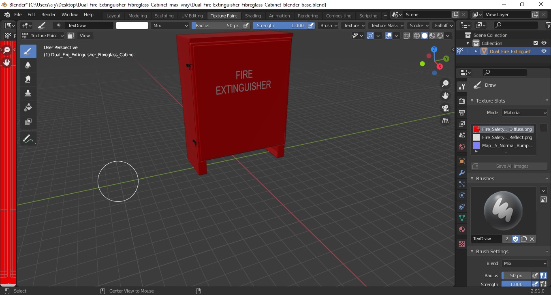The width and height of the screenshot is (551, 295).
Task: Open the Falloff dropdown
Action: (x=444, y=26)
